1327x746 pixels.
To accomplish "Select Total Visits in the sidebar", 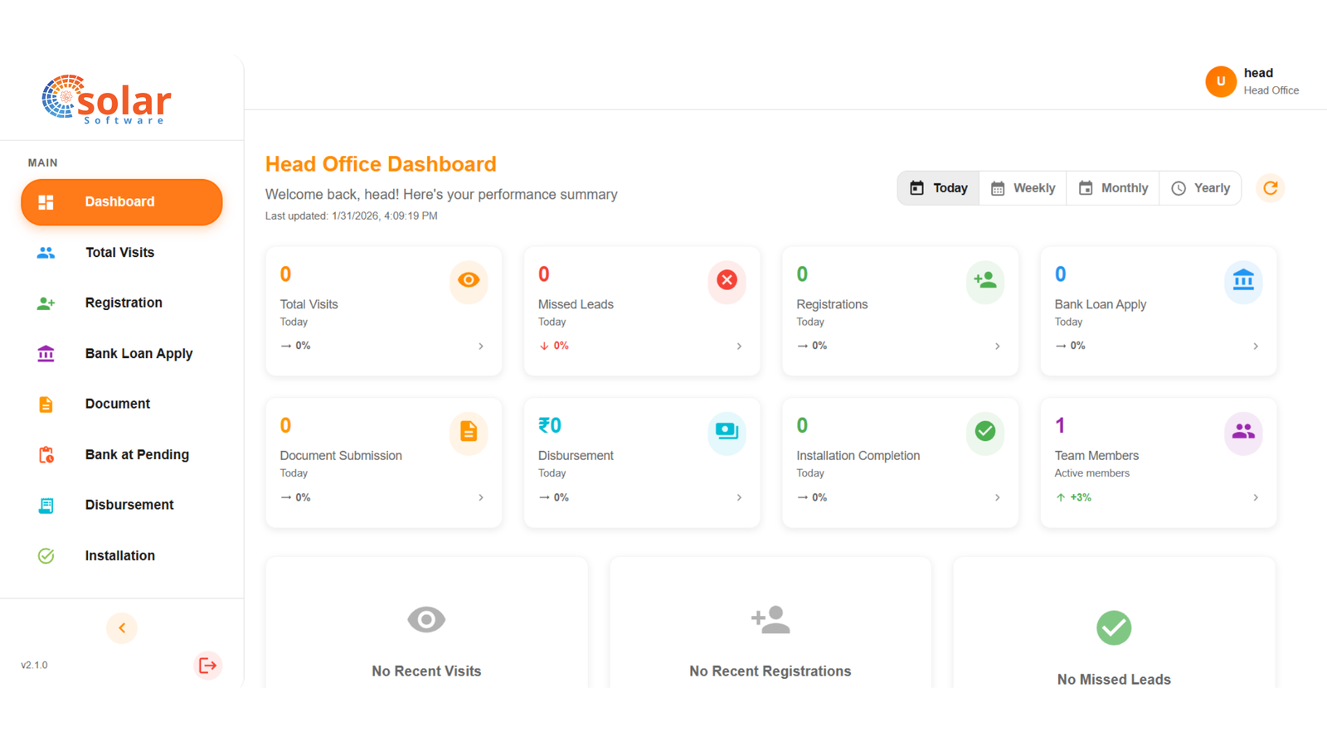I will tap(119, 252).
